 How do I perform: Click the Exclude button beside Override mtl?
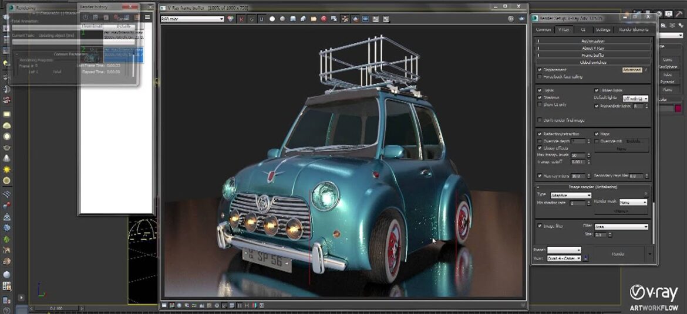click(635, 141)
